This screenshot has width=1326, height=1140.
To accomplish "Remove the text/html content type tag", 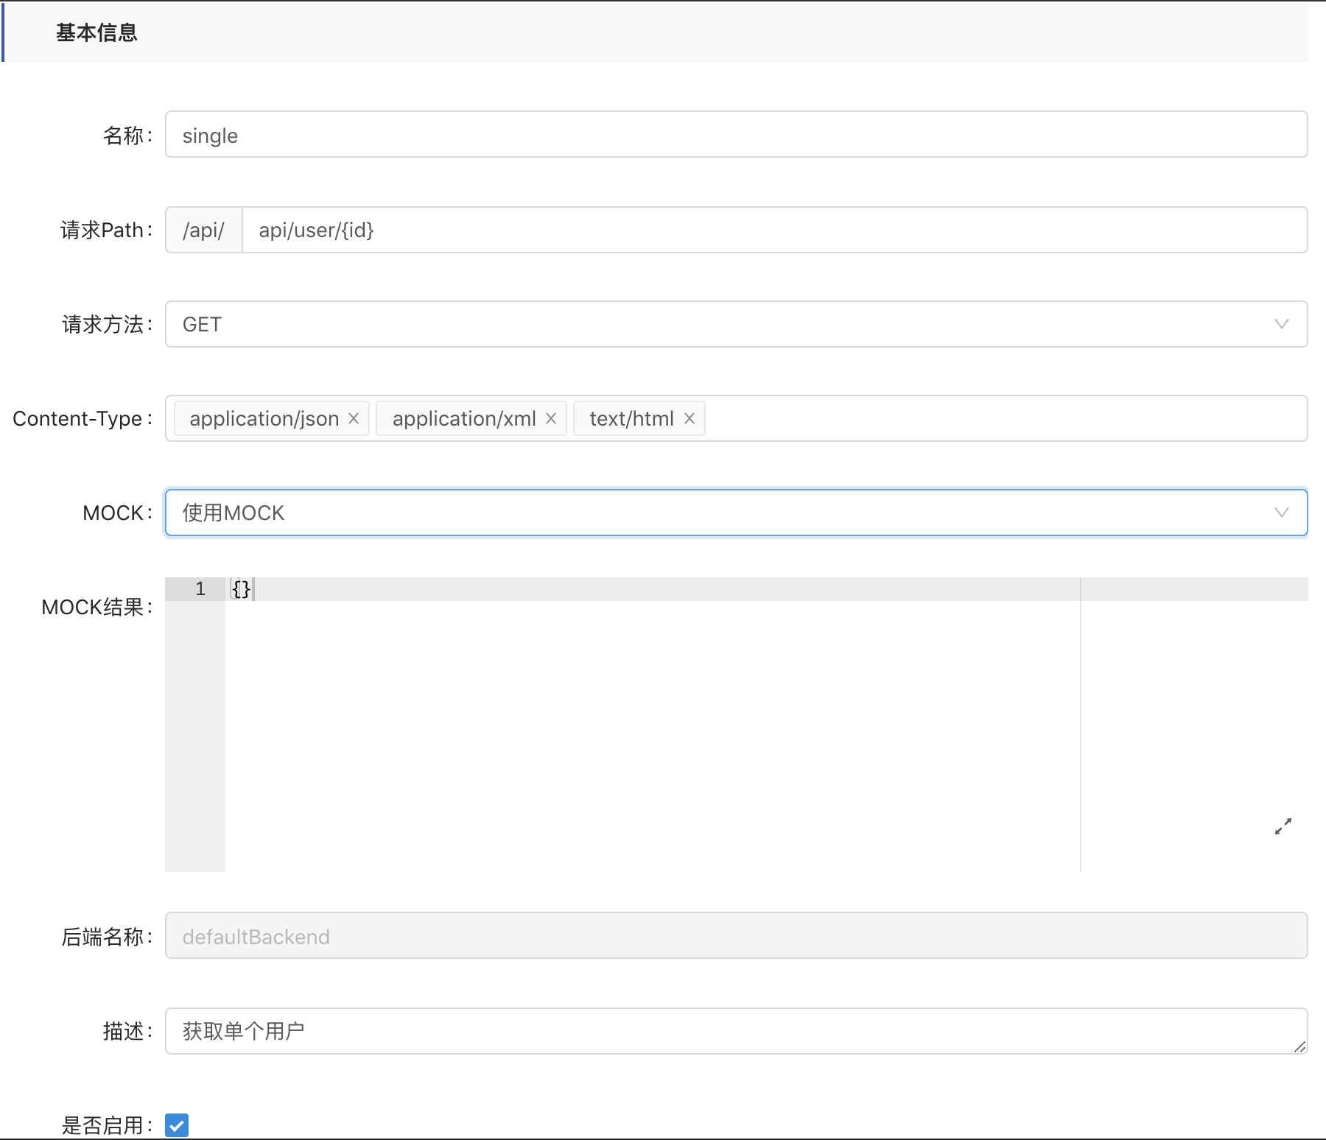I will pos(690,418).
